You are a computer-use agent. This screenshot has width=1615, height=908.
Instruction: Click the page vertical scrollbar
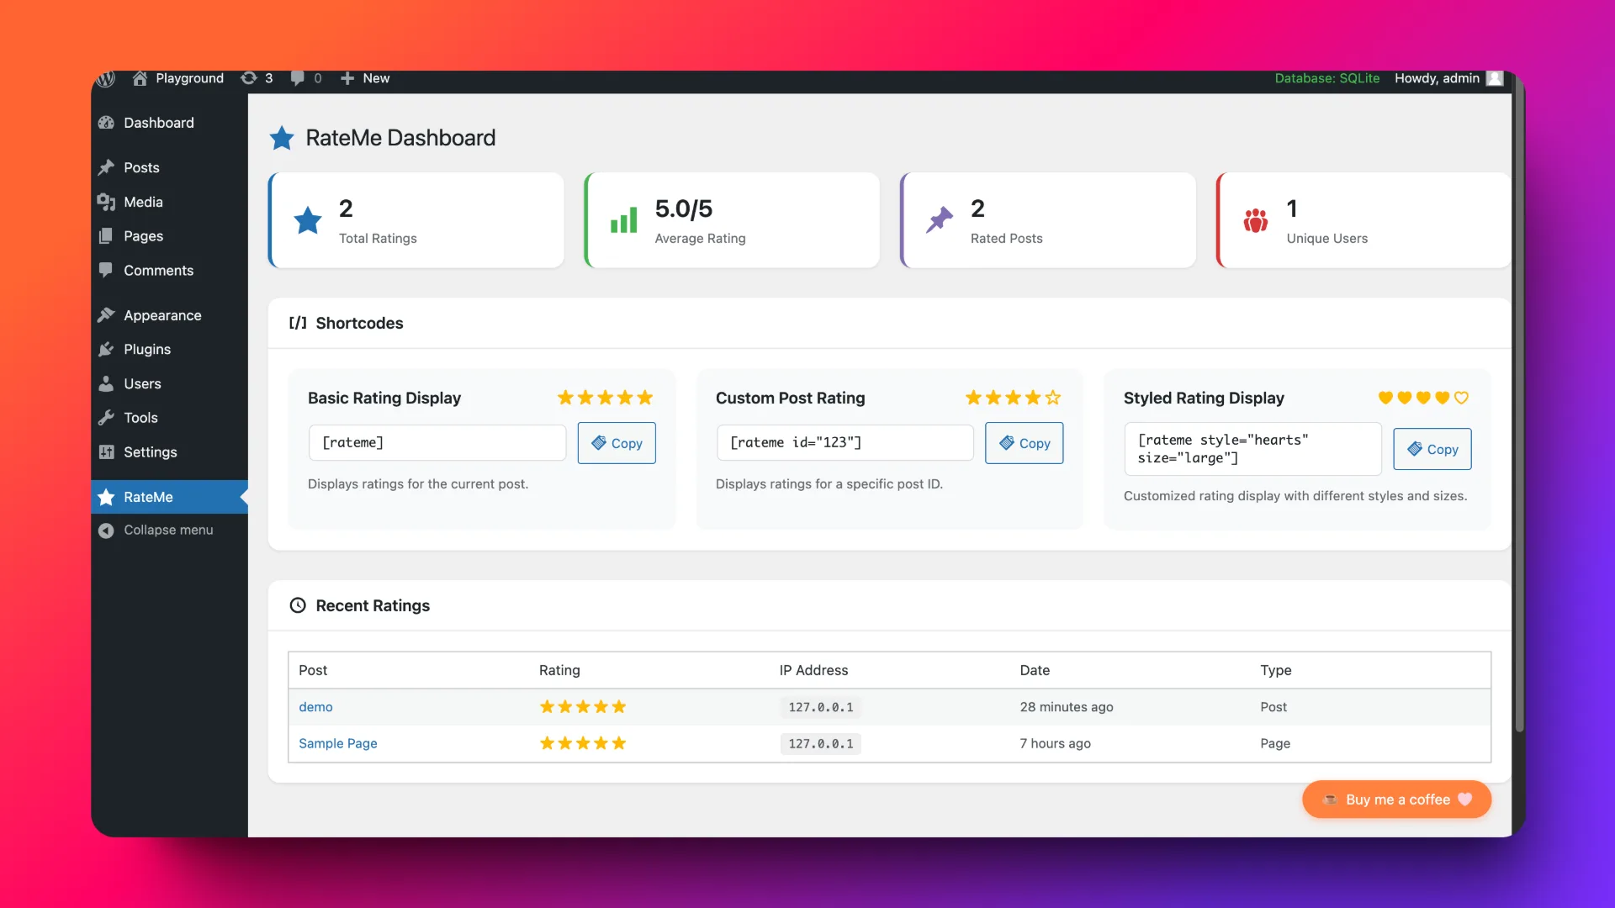[x=1519, y=404]
